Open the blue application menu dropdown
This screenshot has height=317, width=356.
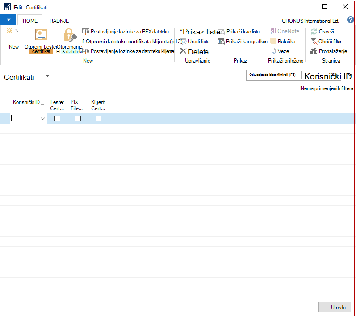click(x=8, y=20)
